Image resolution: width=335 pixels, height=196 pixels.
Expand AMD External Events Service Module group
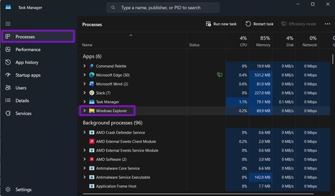84,150
